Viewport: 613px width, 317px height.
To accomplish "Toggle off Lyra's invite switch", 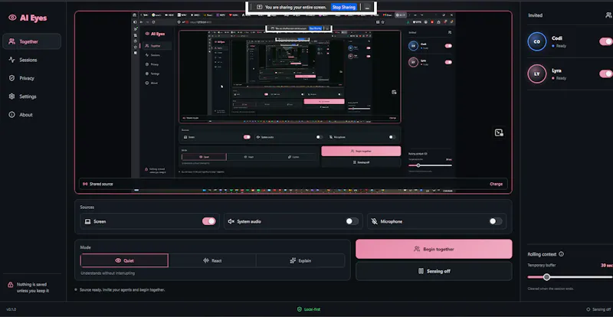I will coord(606,74).
